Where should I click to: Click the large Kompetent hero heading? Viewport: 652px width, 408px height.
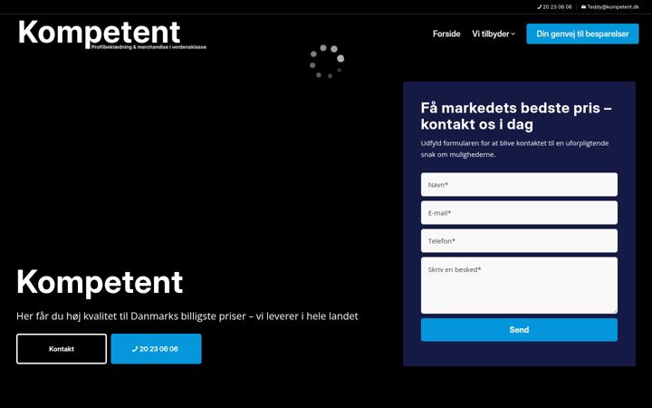[100, 283]
